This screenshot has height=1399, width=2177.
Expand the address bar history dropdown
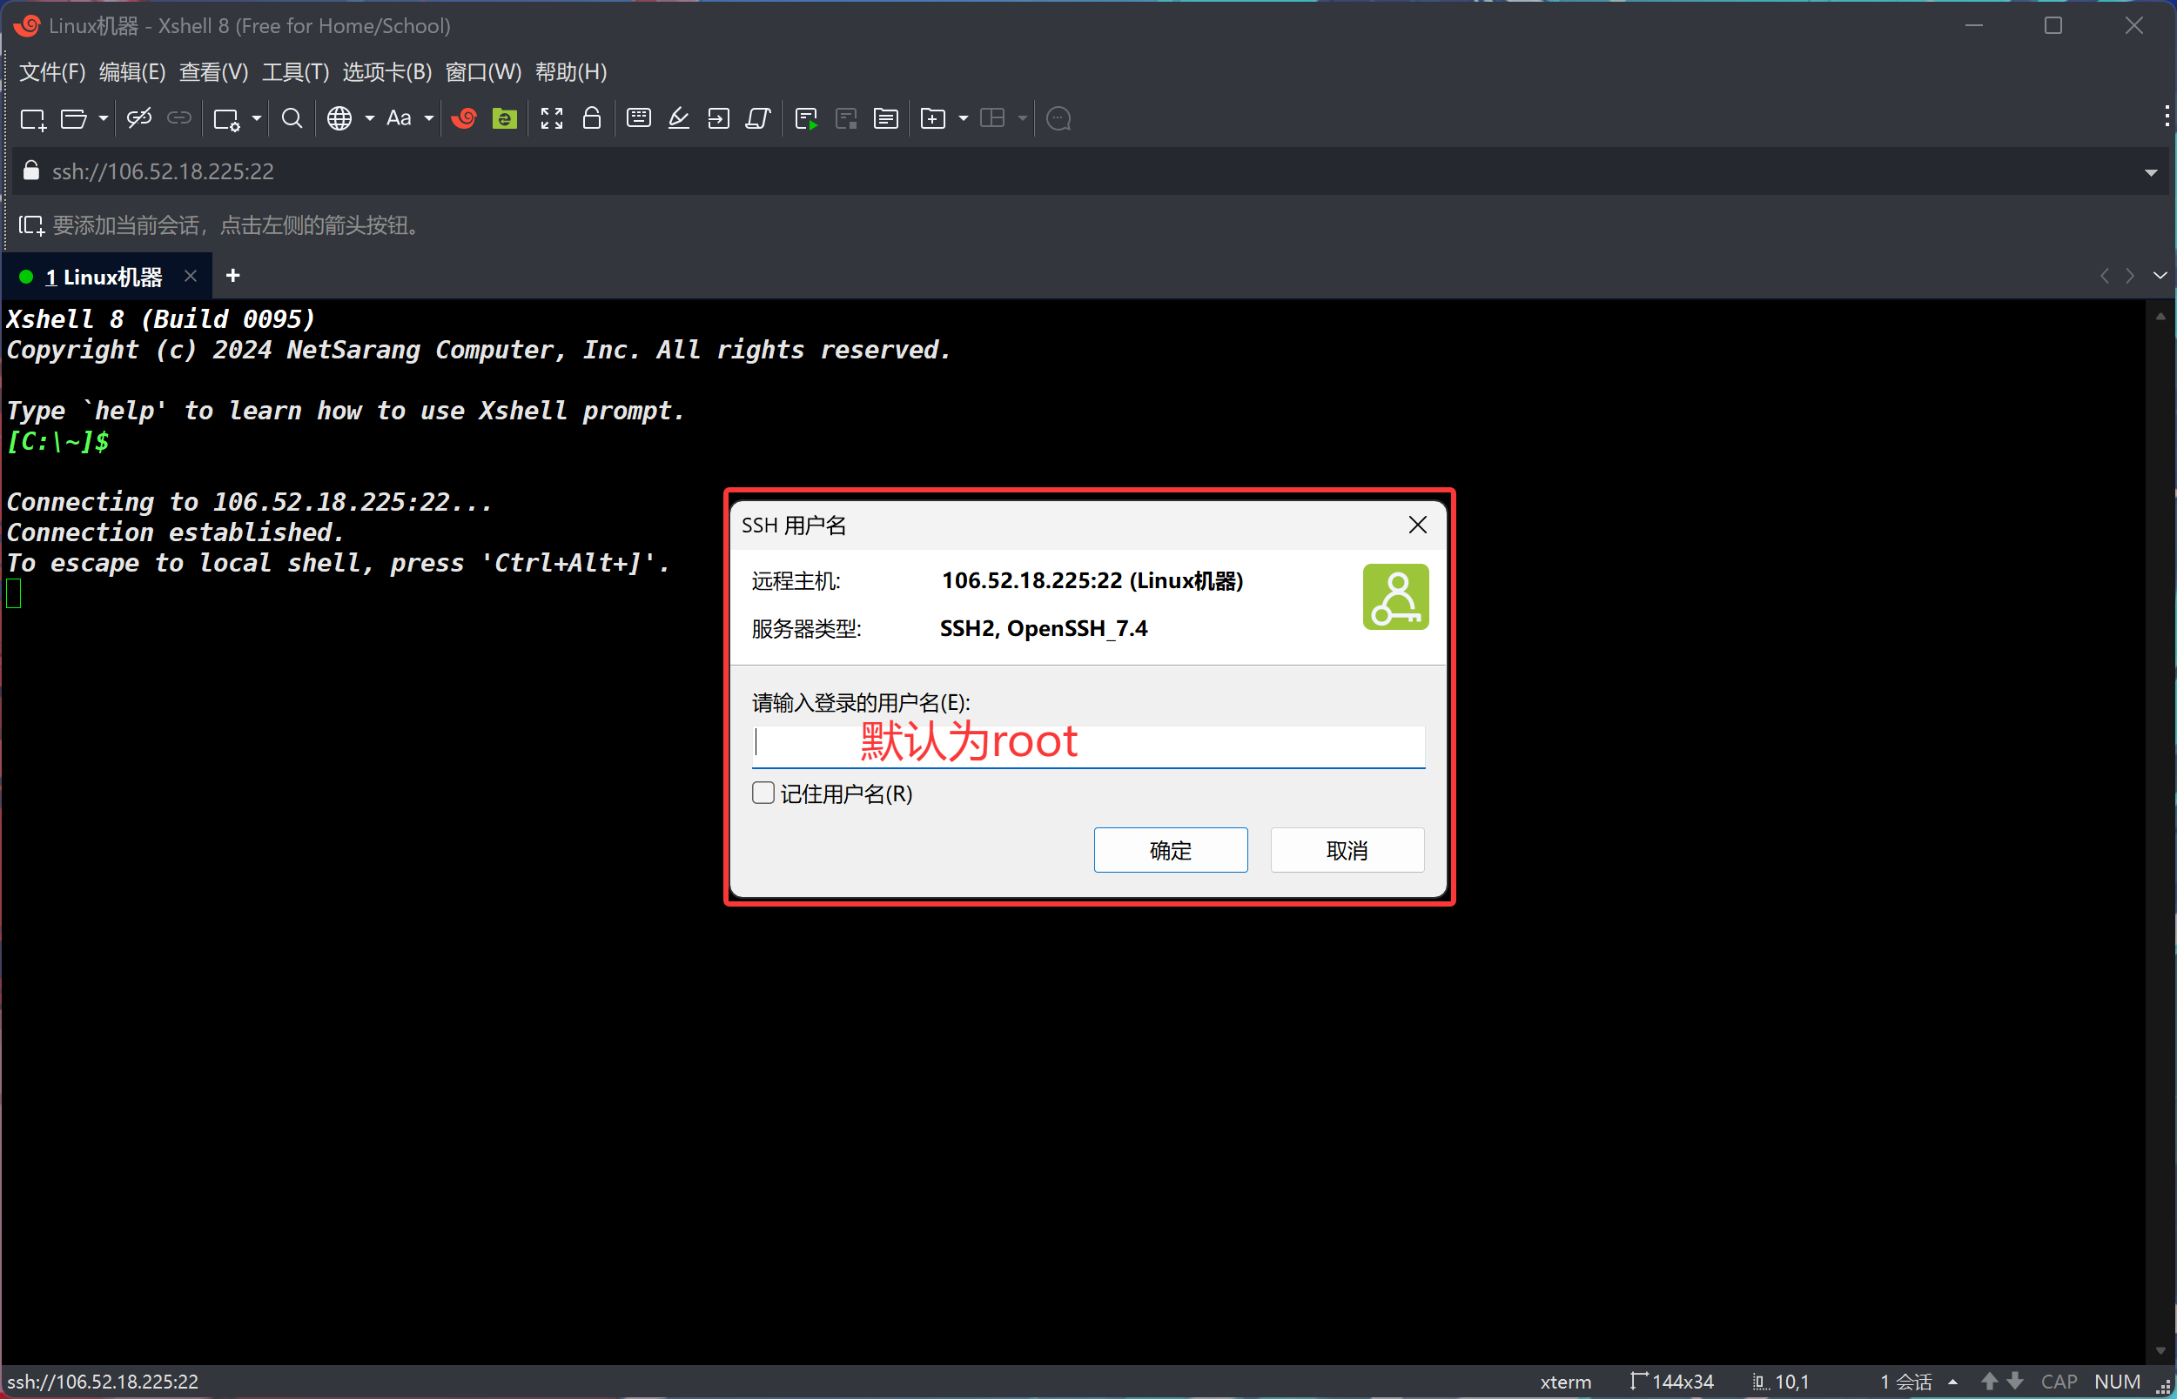[2151, 172]
